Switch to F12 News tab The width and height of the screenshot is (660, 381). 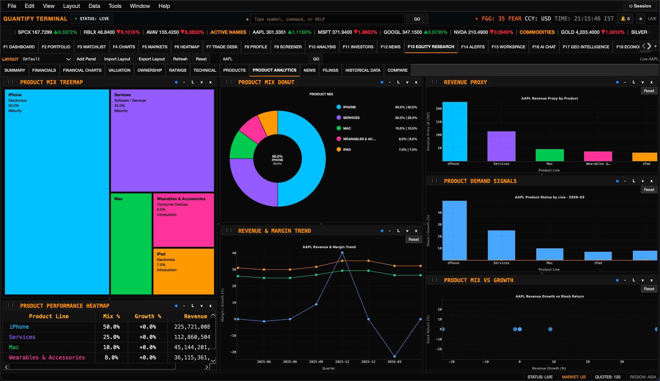390,47
